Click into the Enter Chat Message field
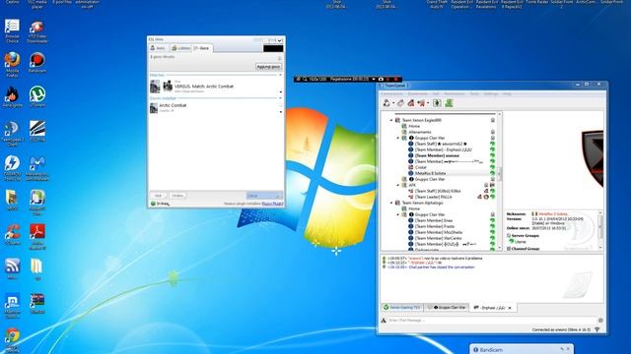The image size is (631, 354). tap(492, 321)
